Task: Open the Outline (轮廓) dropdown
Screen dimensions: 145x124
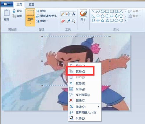Action: 135,11
